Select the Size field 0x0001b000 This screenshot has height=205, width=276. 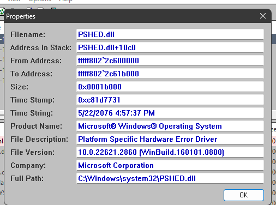[170, 87]
